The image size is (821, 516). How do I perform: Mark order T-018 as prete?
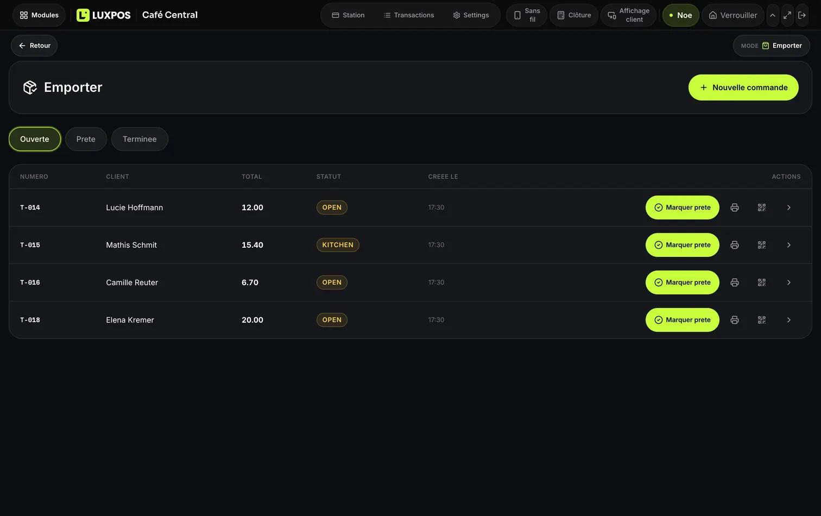tap(683, 320)
